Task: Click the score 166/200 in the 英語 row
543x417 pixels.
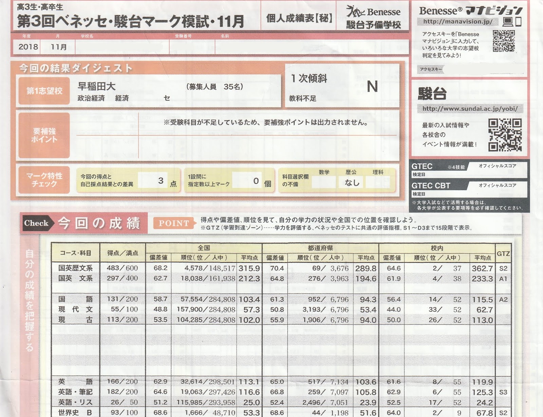Action: tap(122, 381)
